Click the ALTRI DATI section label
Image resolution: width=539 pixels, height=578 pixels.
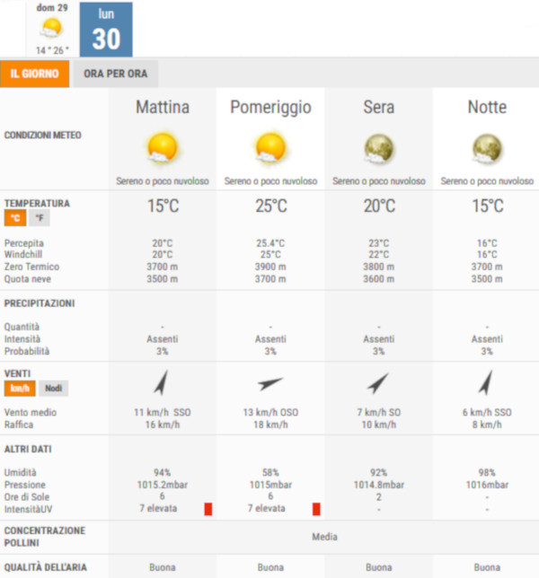[28, 450]
